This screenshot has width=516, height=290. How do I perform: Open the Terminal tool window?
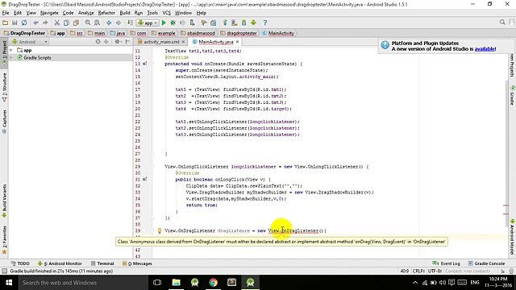(x=102, y=263)
